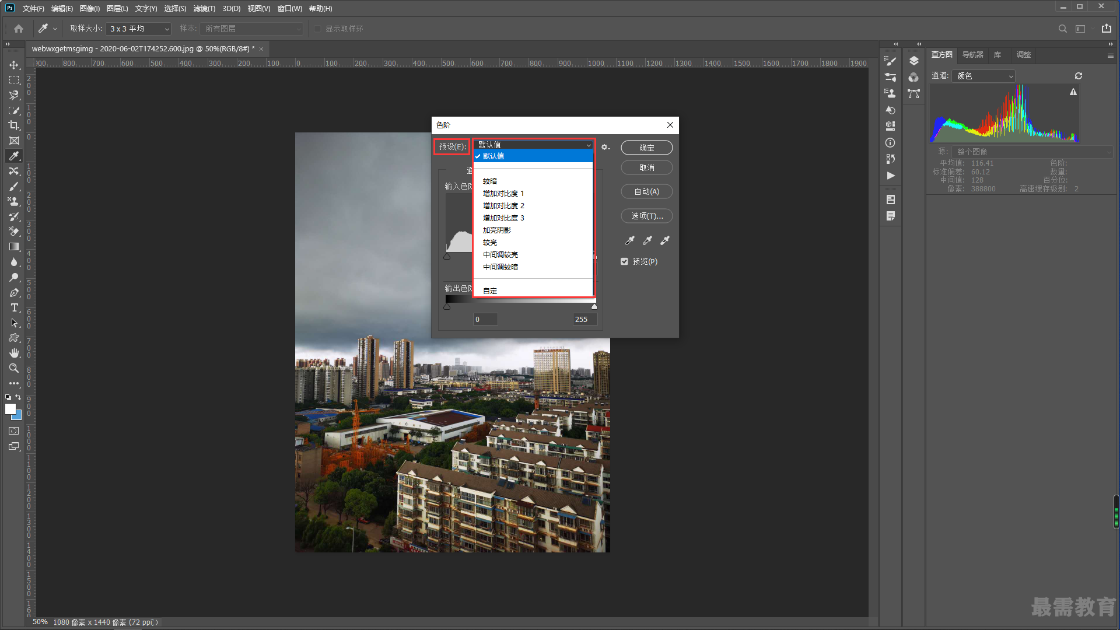This screenshot has width=1120, height=630.
Task: Select the Zoom tool
Action: point(14,368)
